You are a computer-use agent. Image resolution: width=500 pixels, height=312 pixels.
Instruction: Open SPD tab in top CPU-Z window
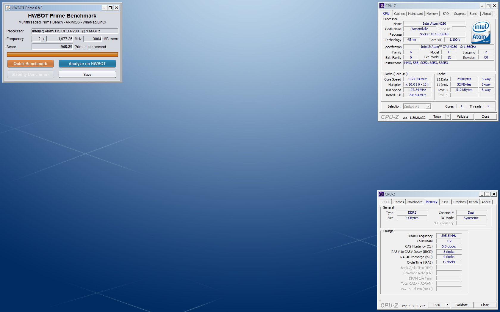(x=446, y=14)
